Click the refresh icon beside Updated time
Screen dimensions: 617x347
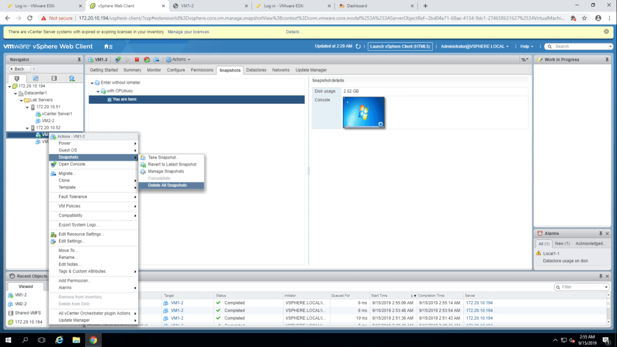click(359, 46)
